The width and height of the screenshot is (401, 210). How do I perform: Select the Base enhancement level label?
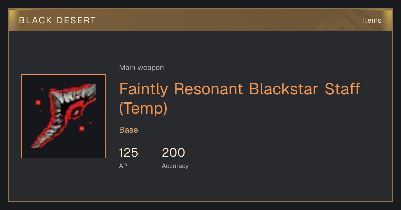coord(129,130)
